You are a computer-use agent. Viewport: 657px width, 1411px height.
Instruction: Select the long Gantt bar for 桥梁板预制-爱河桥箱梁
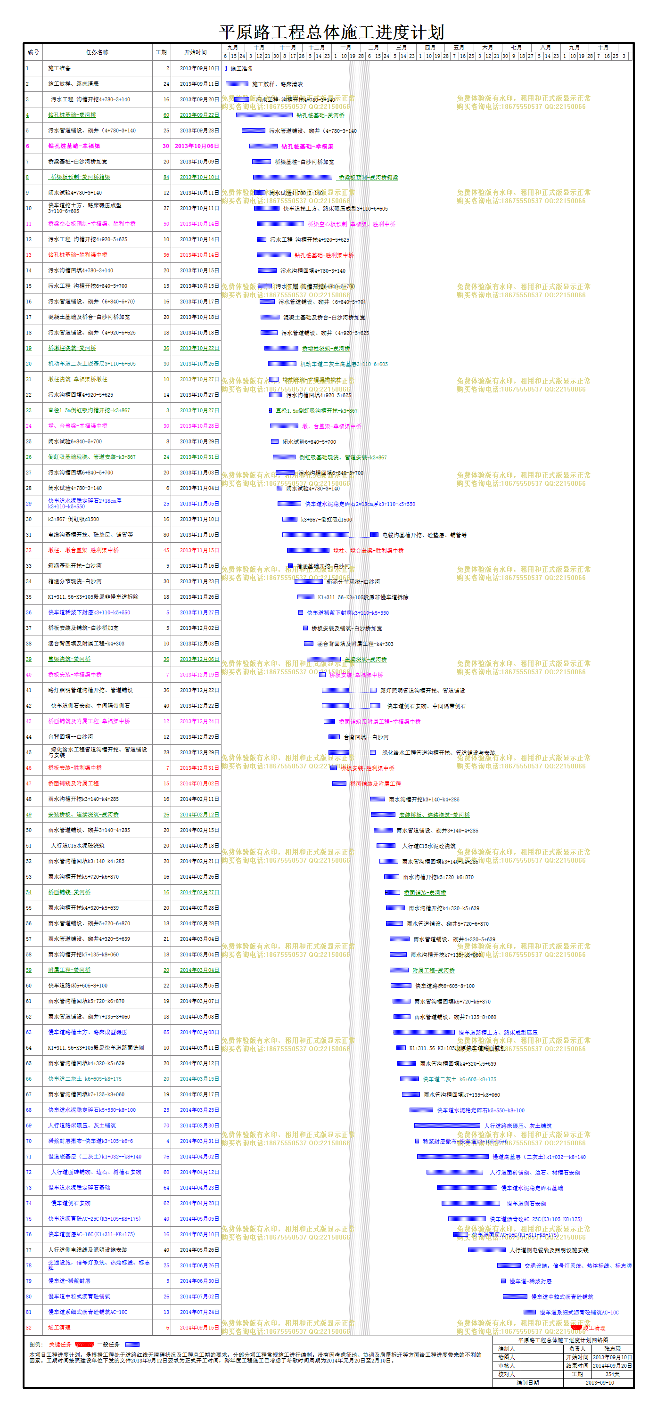(293, 178)
